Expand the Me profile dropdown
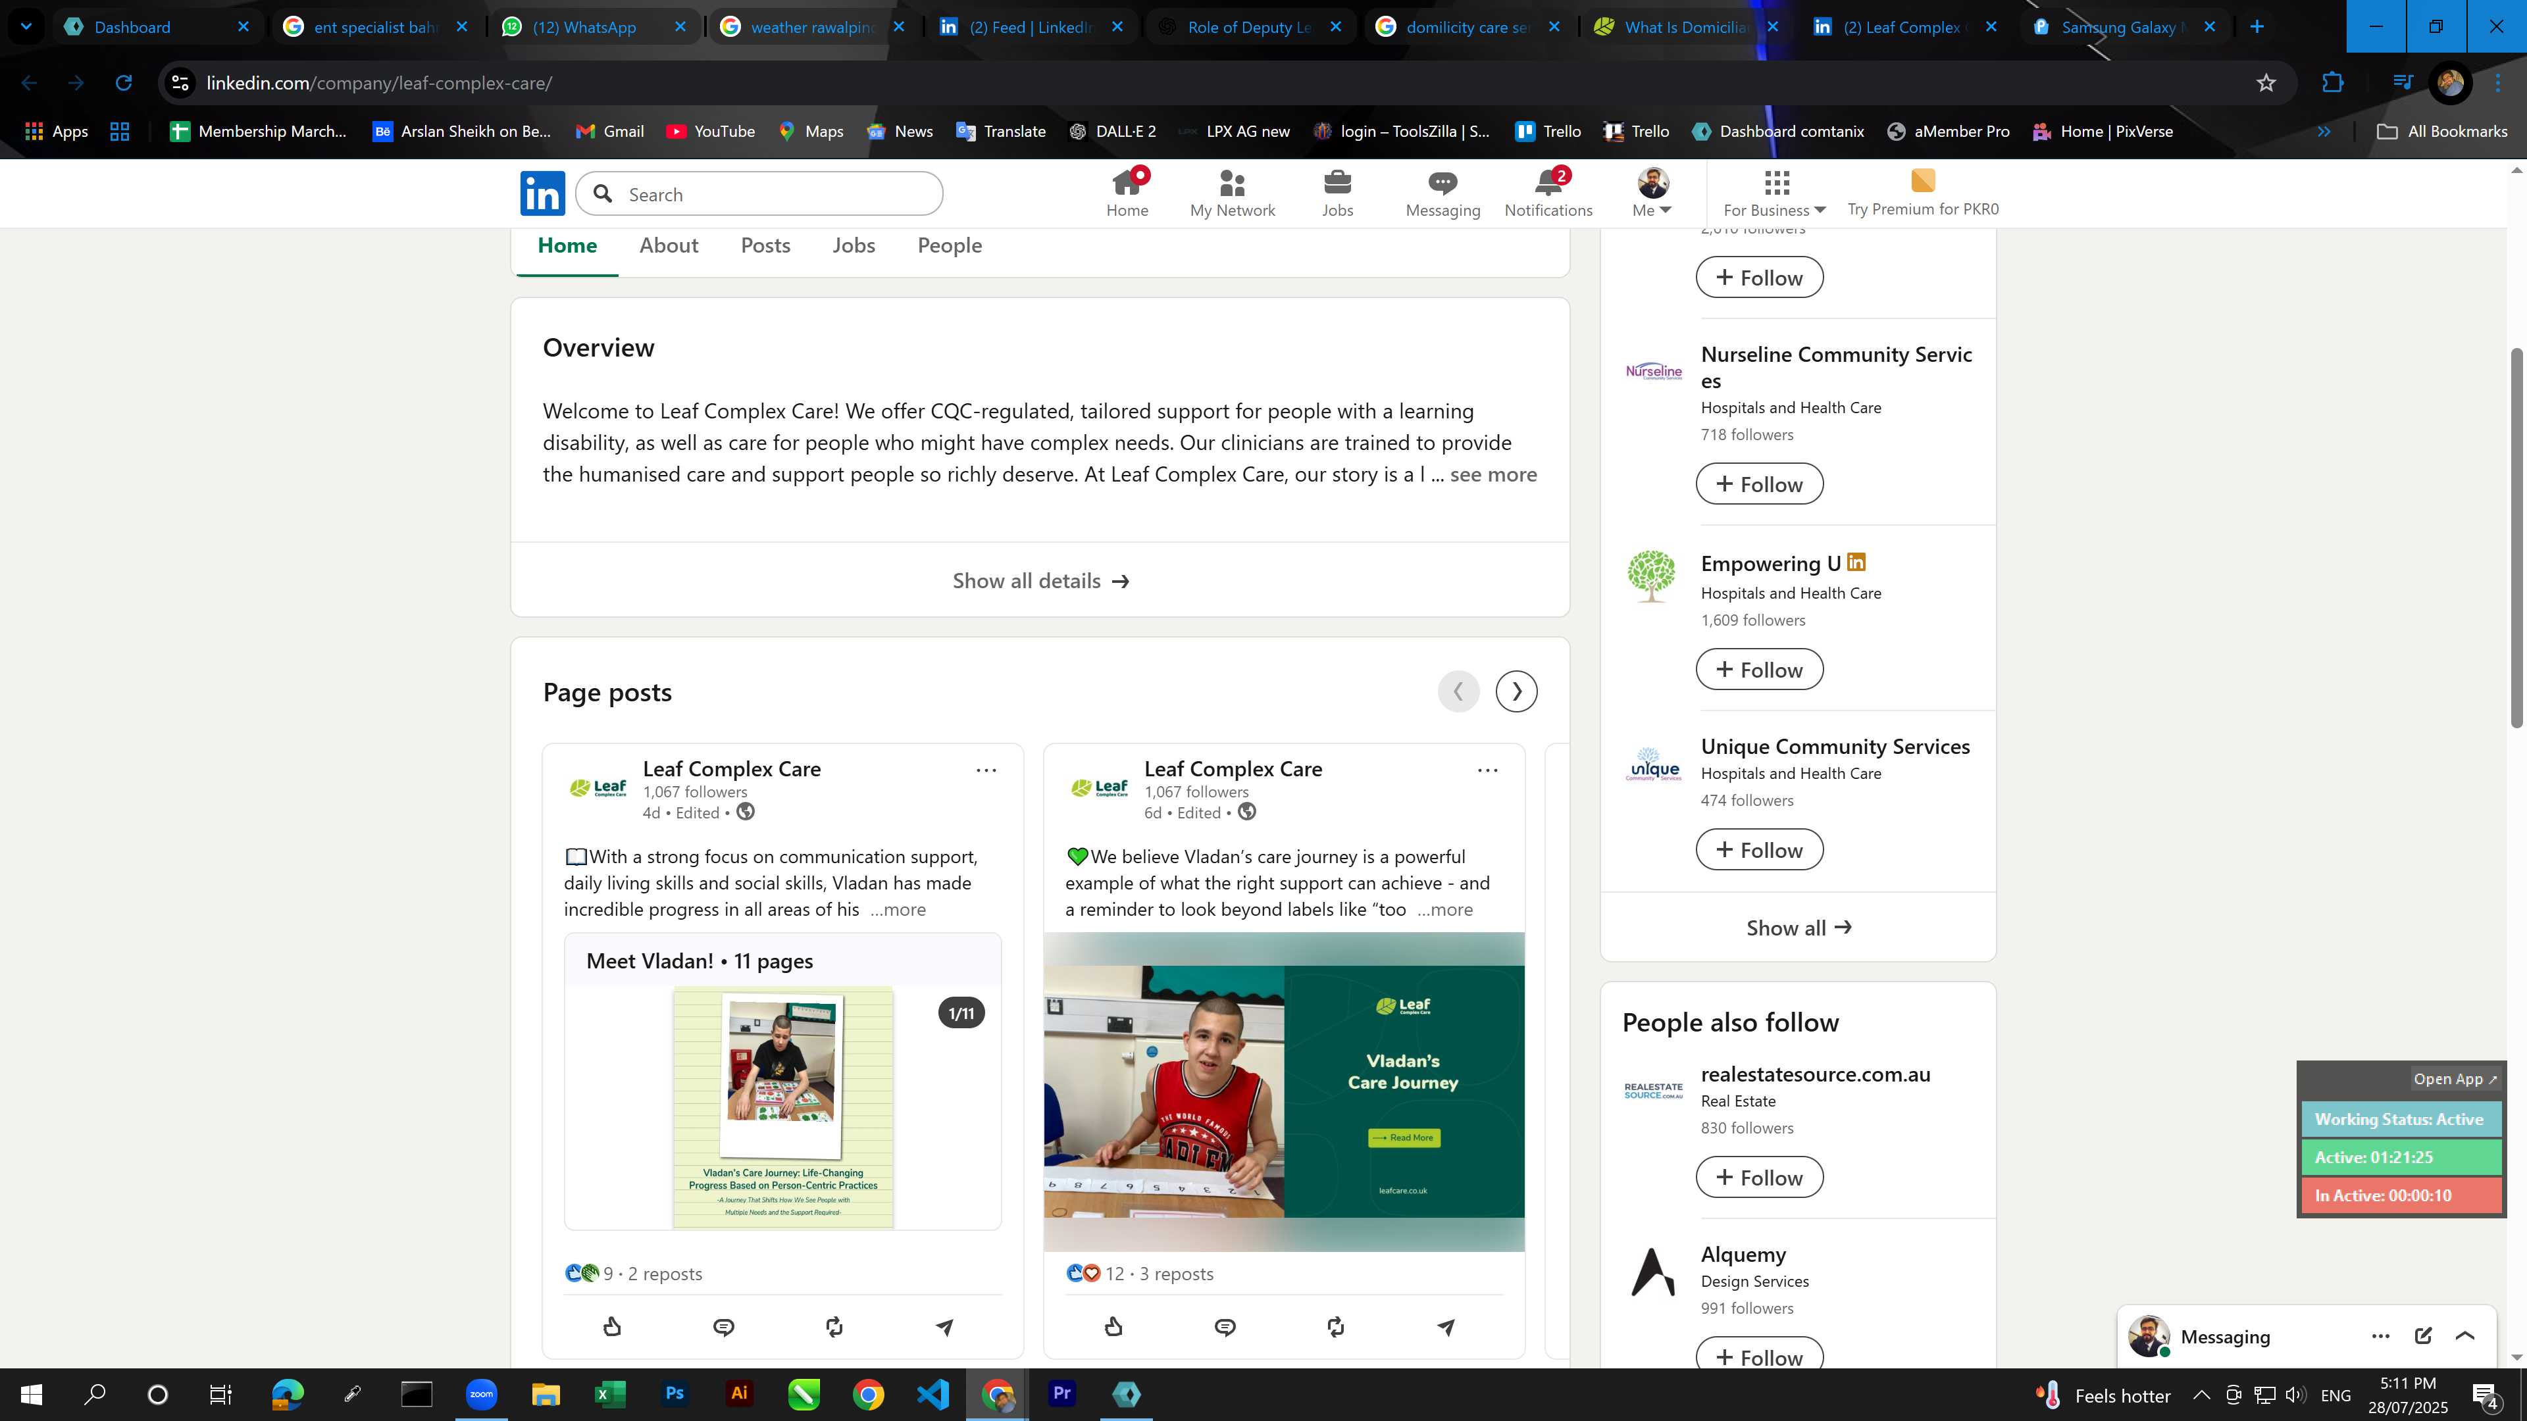This screenshot has width=2527, height=1421. click(x=1653, y=193)
